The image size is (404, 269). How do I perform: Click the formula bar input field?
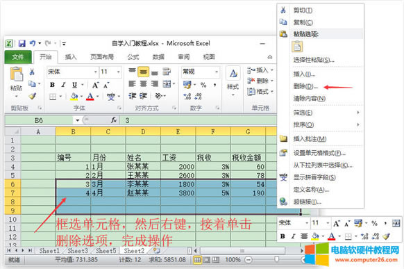(198, 120)
